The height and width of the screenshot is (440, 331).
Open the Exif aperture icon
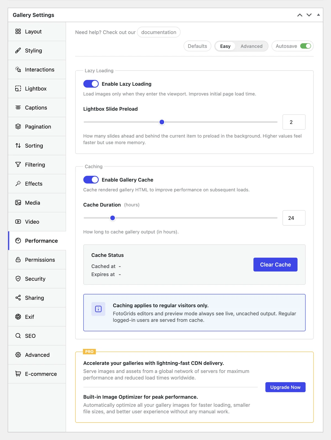click(x=18, y=317)
